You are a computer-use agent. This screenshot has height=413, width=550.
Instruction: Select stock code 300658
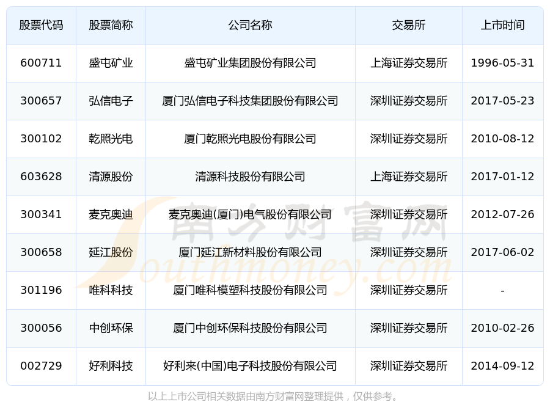click(x=41, y=252)
